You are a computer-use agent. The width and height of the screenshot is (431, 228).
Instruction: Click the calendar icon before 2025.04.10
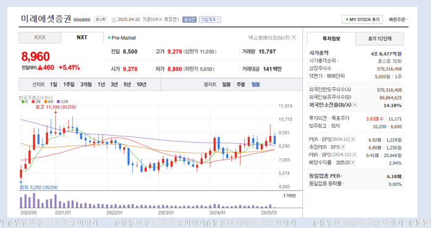point(114,20)
